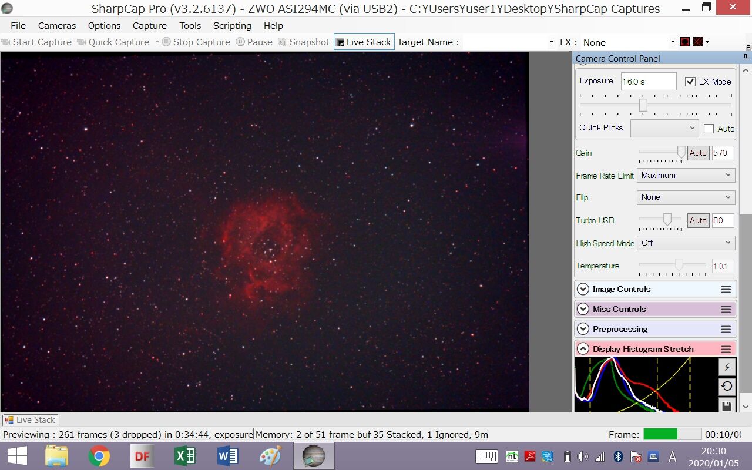Click the Exposure slider handle
The width and height of the screenshot is (752, 470).
643,105
